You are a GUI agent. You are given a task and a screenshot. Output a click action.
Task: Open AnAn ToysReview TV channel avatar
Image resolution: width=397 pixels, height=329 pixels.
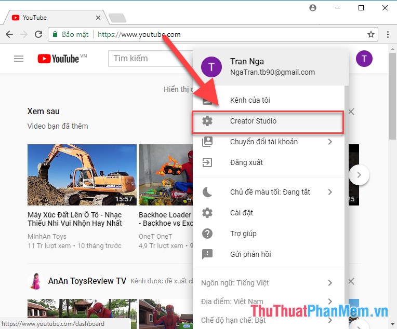36,281
